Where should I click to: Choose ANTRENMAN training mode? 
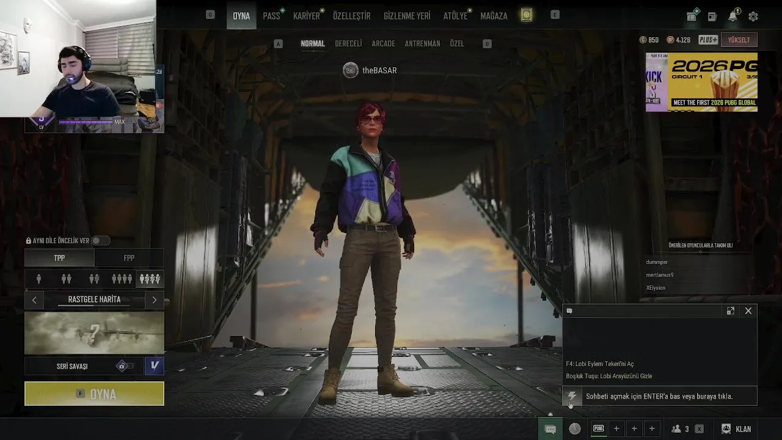[422, 44]
